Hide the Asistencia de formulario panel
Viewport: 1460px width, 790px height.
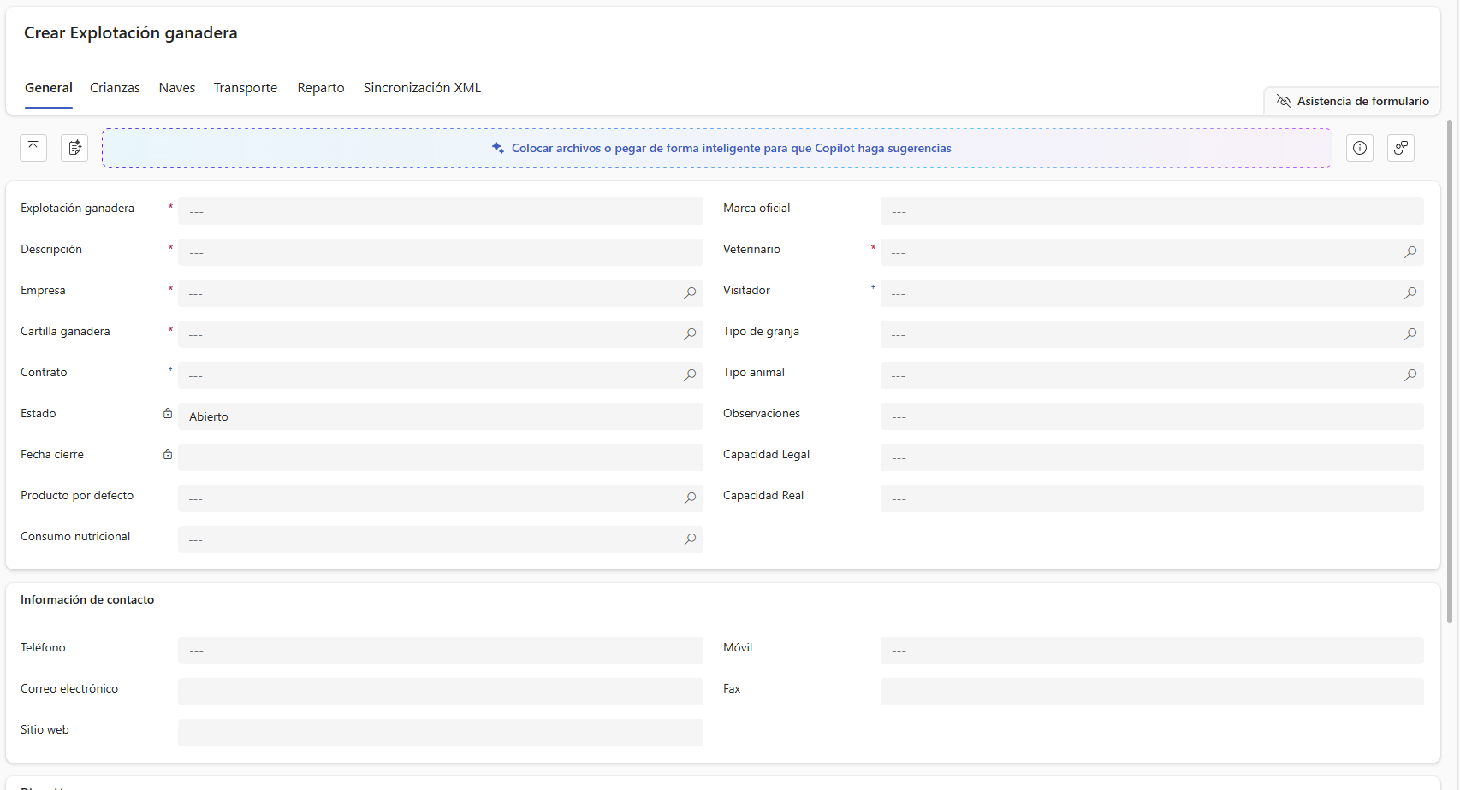coord(1352,101)
